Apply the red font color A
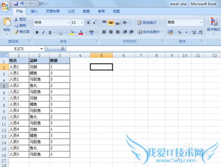 click(x=81, y=32)
